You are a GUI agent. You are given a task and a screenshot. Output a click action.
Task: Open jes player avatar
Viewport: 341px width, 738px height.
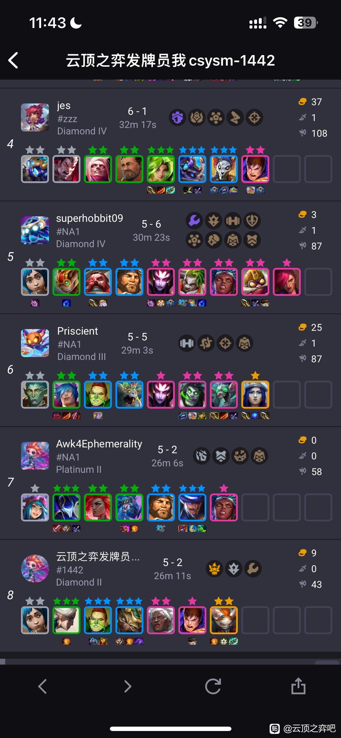pyautogui.click(x=35, y=117)
